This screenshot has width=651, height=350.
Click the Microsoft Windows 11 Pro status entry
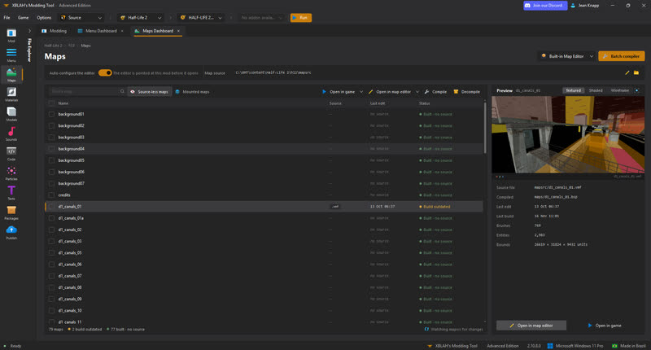coord(575,346)
